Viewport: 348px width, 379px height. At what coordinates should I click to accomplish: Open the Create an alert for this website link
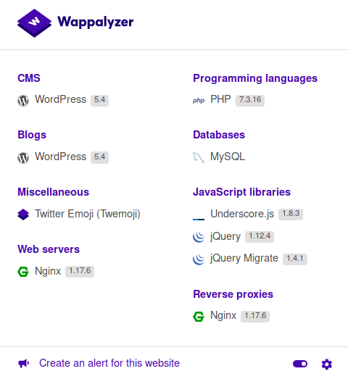click(x=109, y=363)
